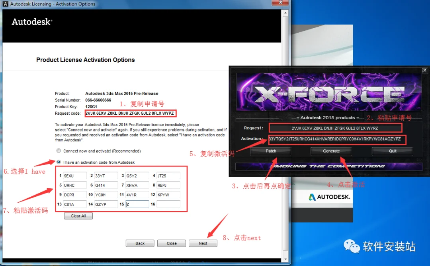Click the AUTODESK splash logo on desktop
The image size is (430, 266).
pyautogui.click(x=329, y=197)
